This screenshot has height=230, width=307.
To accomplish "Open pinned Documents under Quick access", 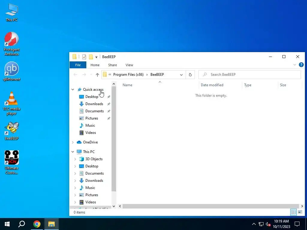I will [x=94, y=111].
